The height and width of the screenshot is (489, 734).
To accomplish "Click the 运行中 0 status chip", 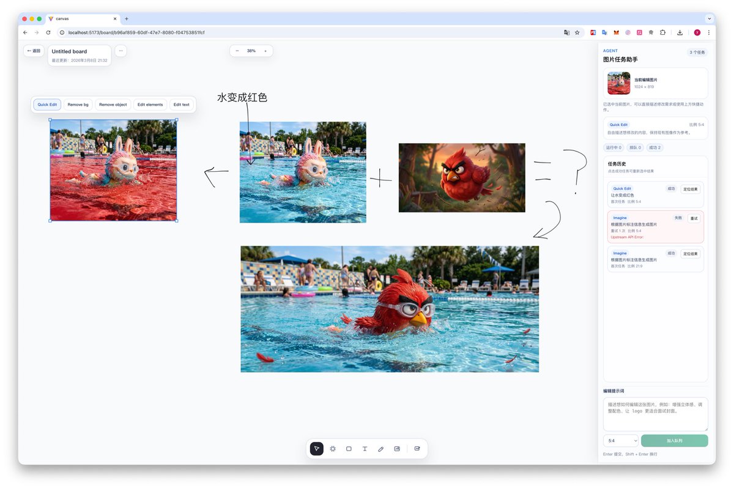I will pos(614,147).
